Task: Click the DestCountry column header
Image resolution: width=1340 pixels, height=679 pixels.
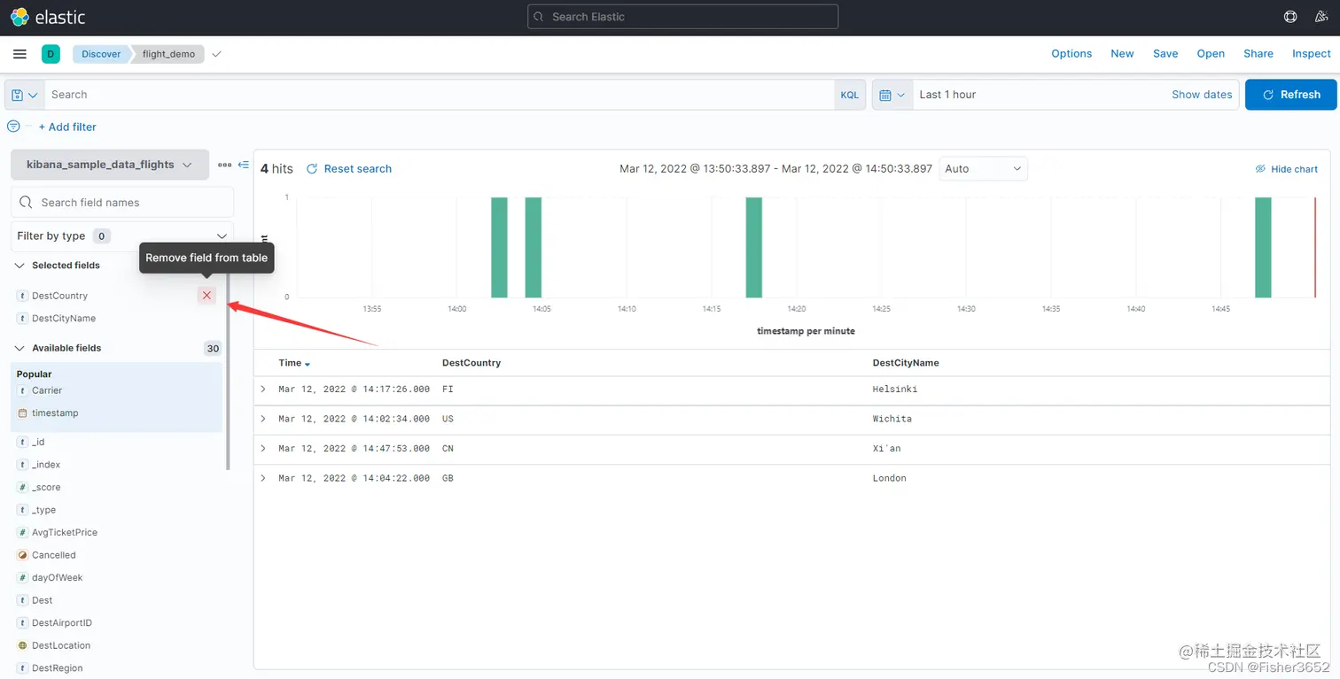Action: coord(471,363)
